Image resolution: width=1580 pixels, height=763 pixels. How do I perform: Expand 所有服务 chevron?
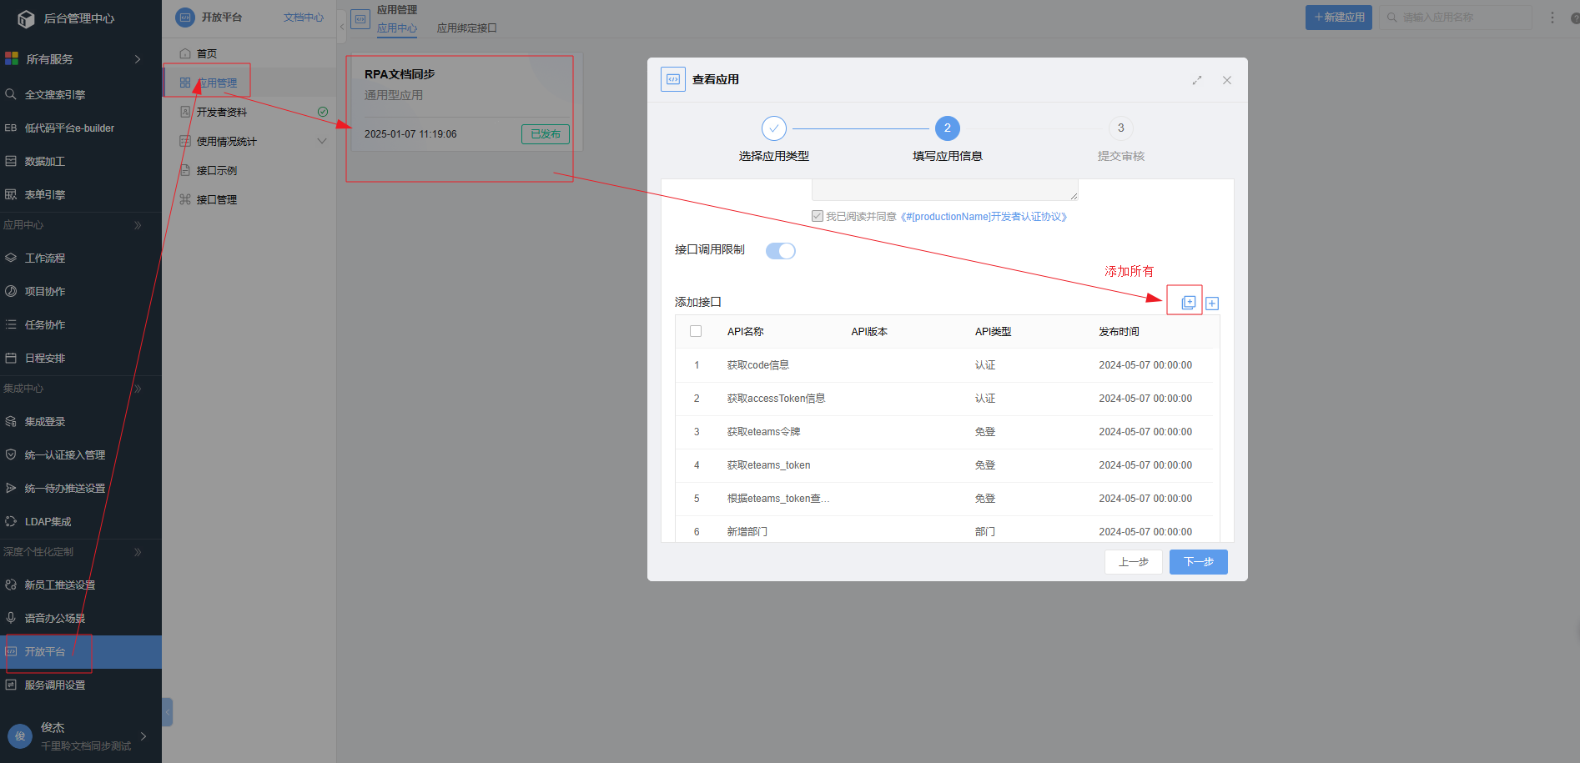pyautogui.click(x=138, y=59)
